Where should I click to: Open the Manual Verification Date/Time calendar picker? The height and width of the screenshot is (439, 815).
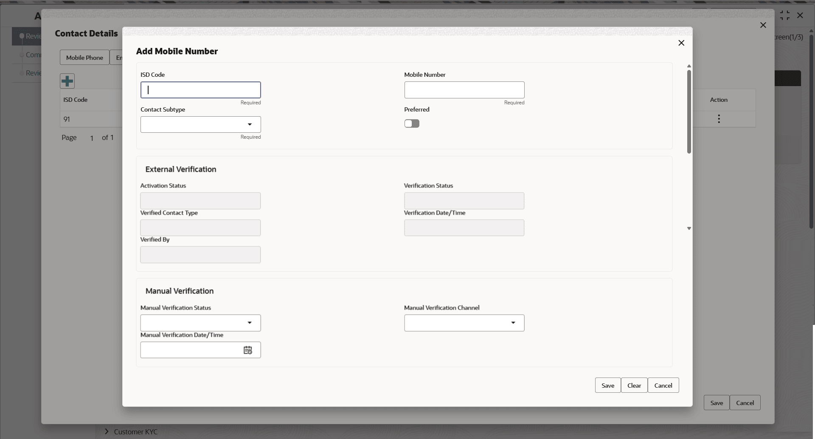[x=248, y=350]
